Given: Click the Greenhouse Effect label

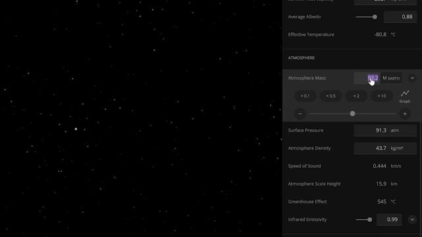Looking at the screenshot, I should pyautogui.click(x=307, y=201).
